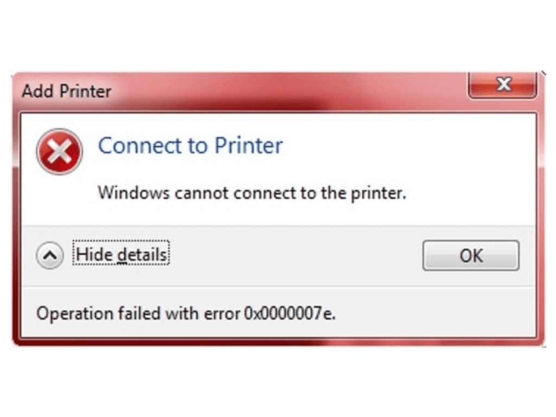Click the Hide details label
Screen dimensions: 556x417
(122, 254)
